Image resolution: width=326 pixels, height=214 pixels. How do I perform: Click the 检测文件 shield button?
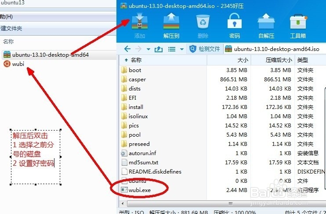(x=205, y=49)
